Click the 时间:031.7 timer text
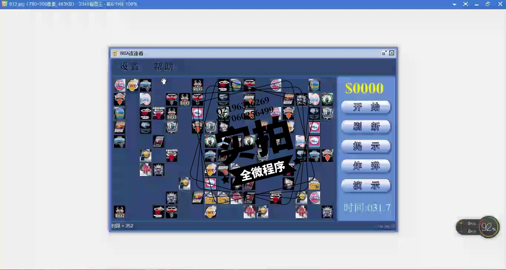The width and height of the screenshot is (506, 270). [367, 208]
